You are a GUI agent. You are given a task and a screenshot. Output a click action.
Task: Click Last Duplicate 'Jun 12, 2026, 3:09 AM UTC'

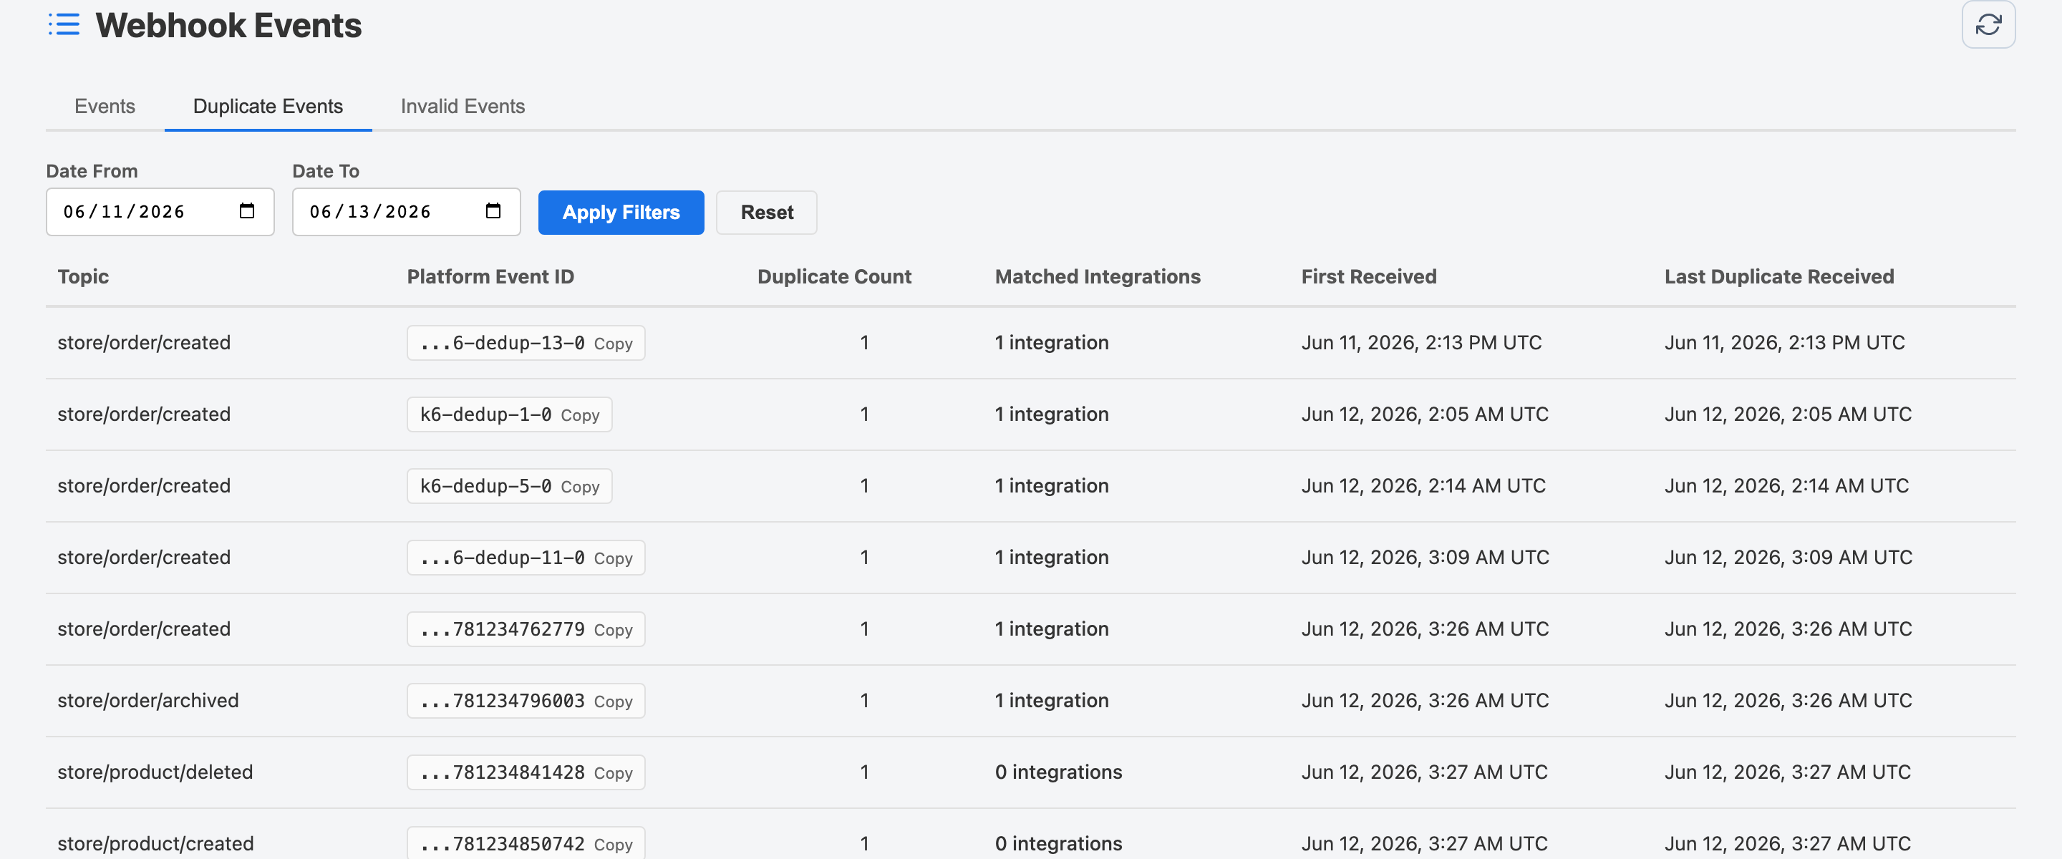pyautogui.click(x=1788, y=557)
